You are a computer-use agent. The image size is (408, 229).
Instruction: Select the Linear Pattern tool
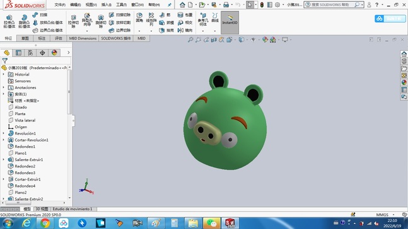pyautogui.click(x=151, y=20)
